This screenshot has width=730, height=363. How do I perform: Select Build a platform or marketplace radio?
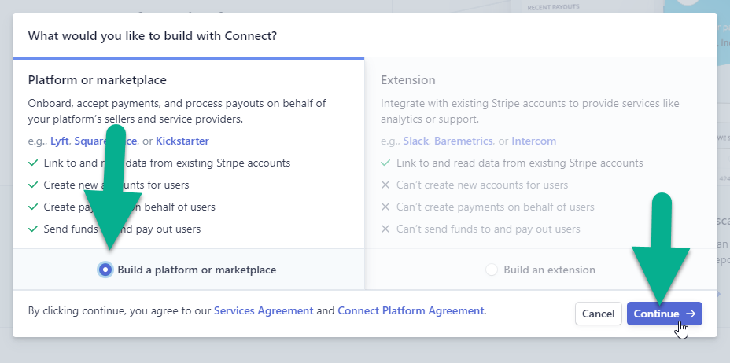point(105,269)
